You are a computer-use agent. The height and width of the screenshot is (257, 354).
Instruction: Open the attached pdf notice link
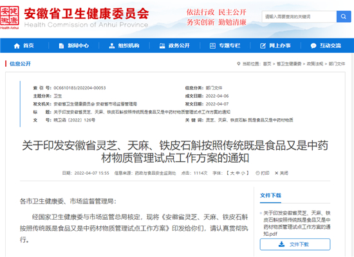tap(297, 223)
